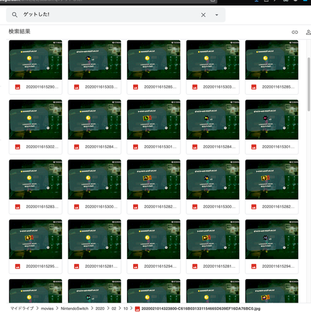Select the 2020011615301... card with the flower thumbnail
Screen dimensions: 311x312
[x=272, y=126]
